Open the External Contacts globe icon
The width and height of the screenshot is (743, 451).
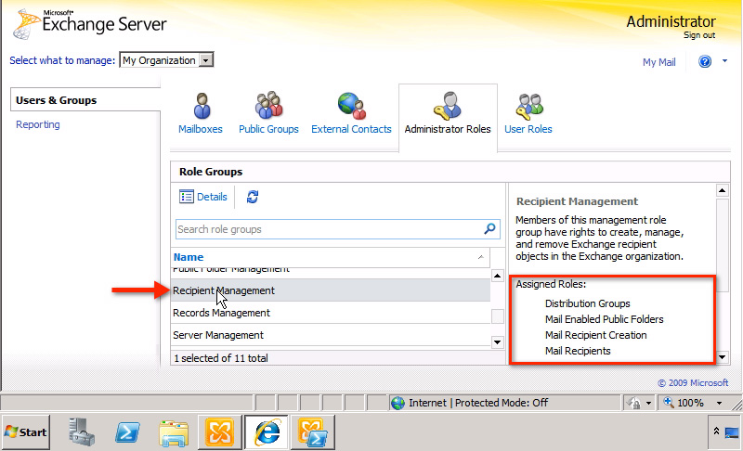352,106
